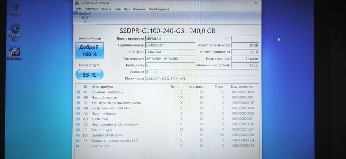The width and height of the screenshot is (346, 159).
Task: Click the drive letter field C:
Action: coord(170,65)
